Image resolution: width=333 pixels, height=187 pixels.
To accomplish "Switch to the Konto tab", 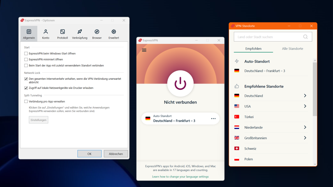I will pos(46,34).
